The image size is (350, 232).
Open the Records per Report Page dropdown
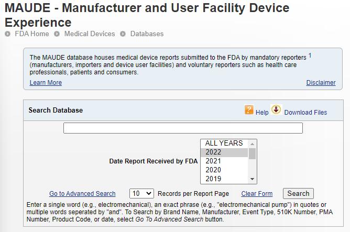pyautogui.click(x=141, y=194)
